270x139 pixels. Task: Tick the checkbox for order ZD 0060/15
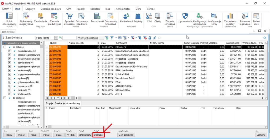[47, 86]
